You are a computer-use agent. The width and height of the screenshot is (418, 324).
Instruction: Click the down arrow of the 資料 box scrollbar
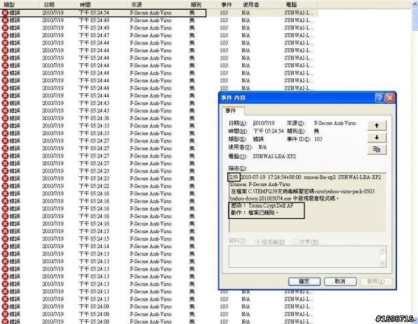pyautogui.click(x=382, y=263)
